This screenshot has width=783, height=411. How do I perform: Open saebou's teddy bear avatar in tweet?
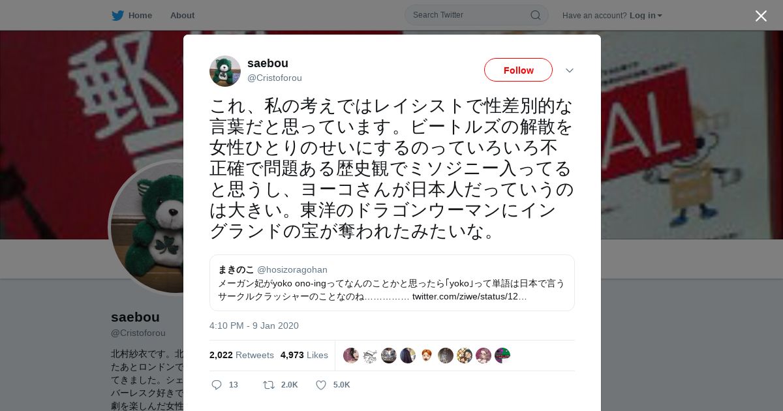(x=225, y=71)
